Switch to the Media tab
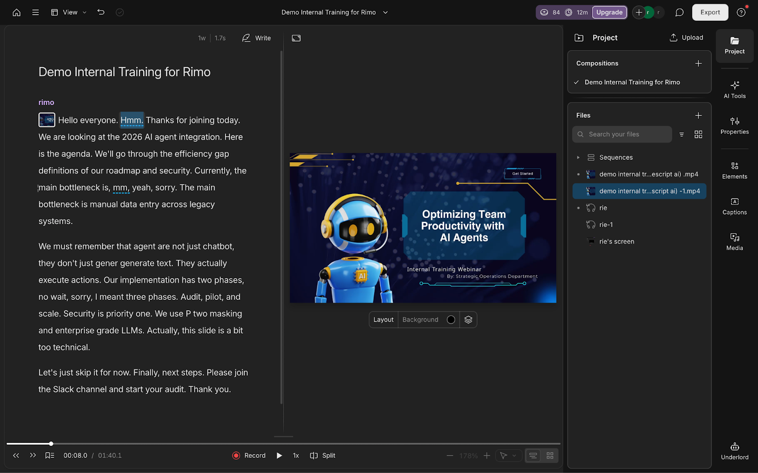 pyautogui.click(x=734, y=242)
